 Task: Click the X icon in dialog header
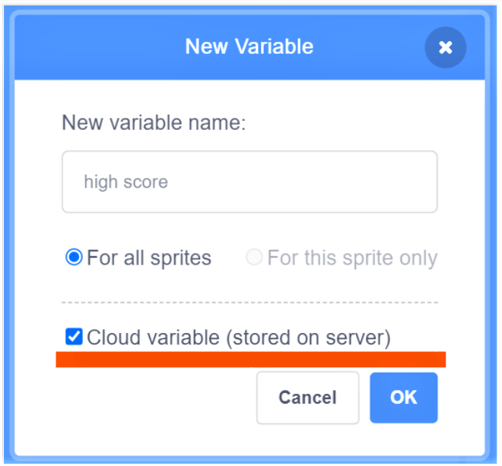(445, 47)
